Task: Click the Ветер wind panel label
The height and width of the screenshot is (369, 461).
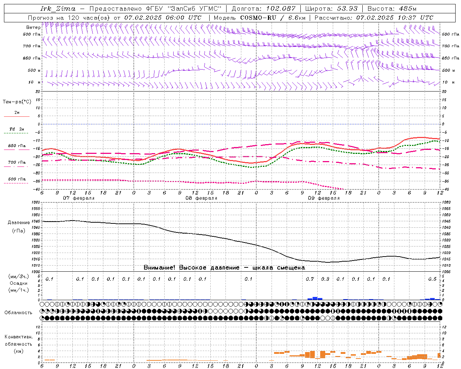Action: [33, 27]
